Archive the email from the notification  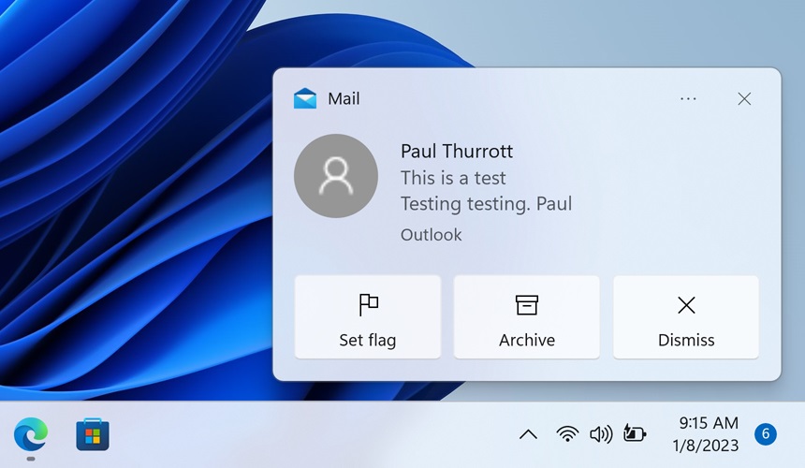pyautogui.click(x=527, y=317)
